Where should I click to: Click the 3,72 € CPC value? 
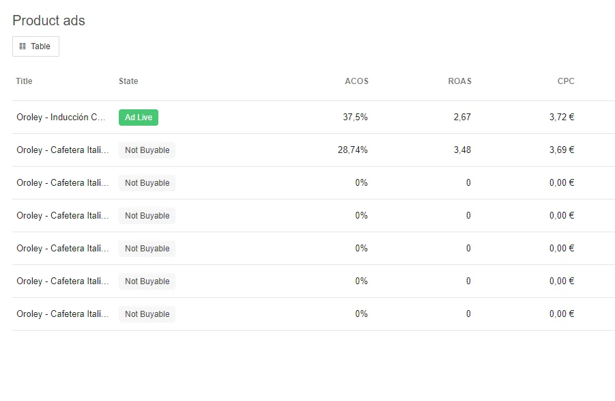(x=562, y=117)
